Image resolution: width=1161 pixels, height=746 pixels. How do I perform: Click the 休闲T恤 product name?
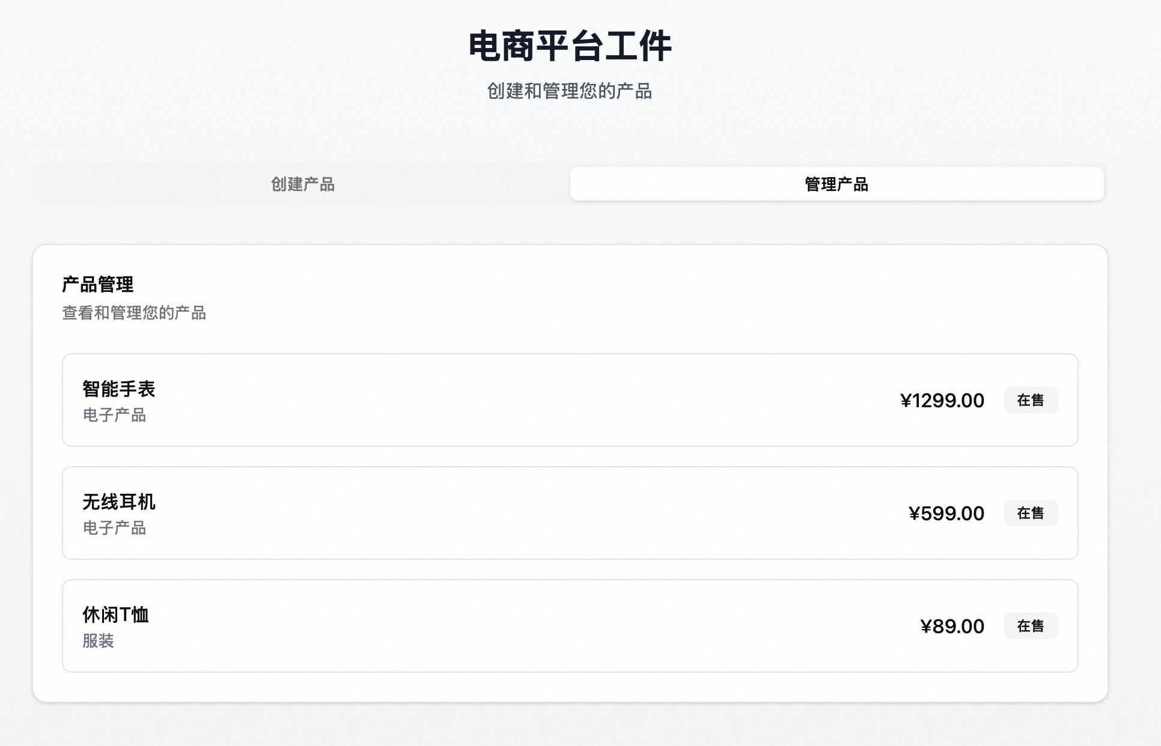pyautogui.click(x=115, y=614)
